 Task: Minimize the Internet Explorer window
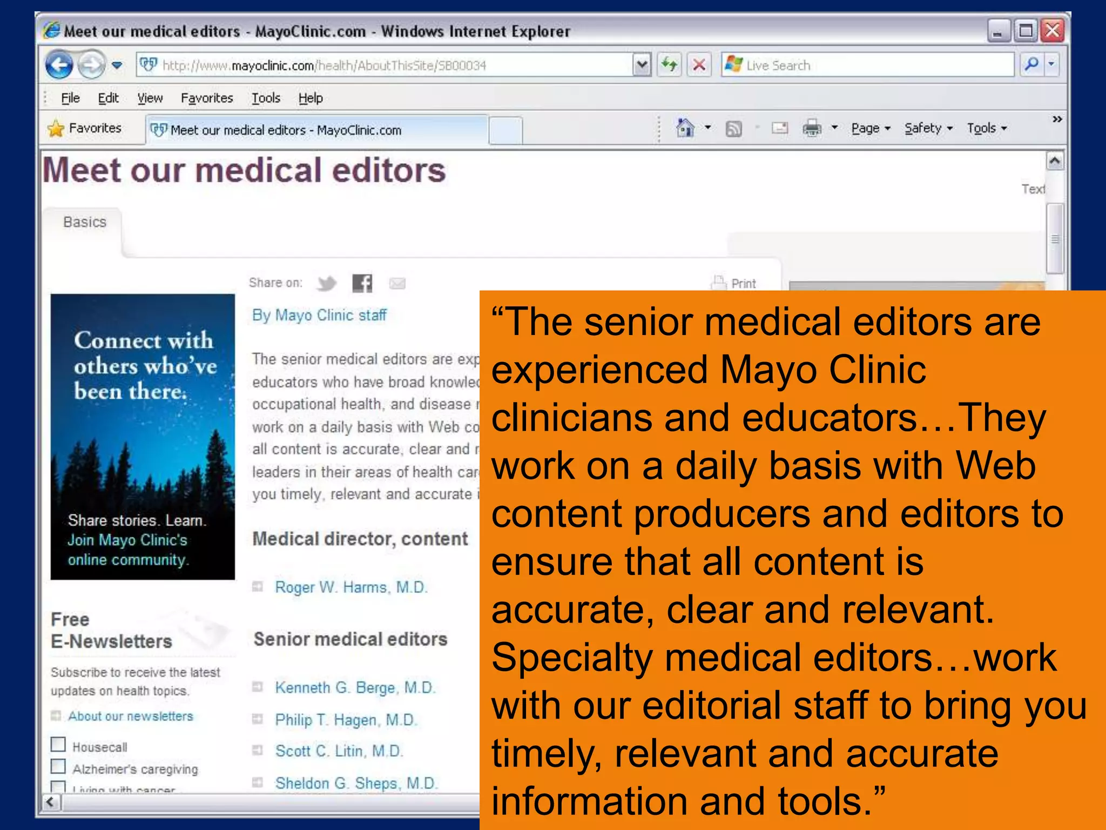[998, 30]
